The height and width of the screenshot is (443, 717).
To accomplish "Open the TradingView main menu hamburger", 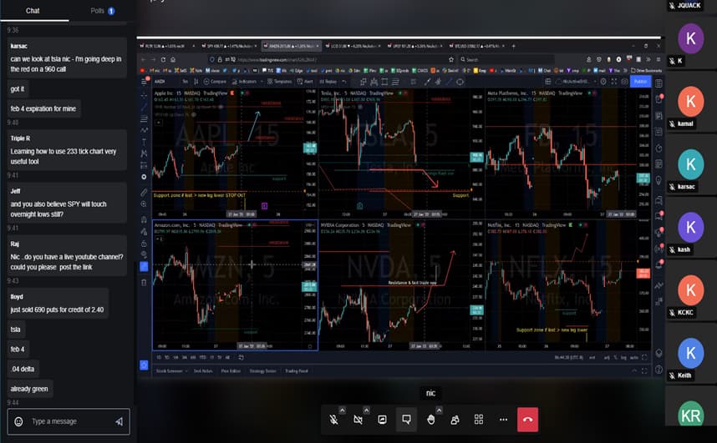I will pos(145,81).
